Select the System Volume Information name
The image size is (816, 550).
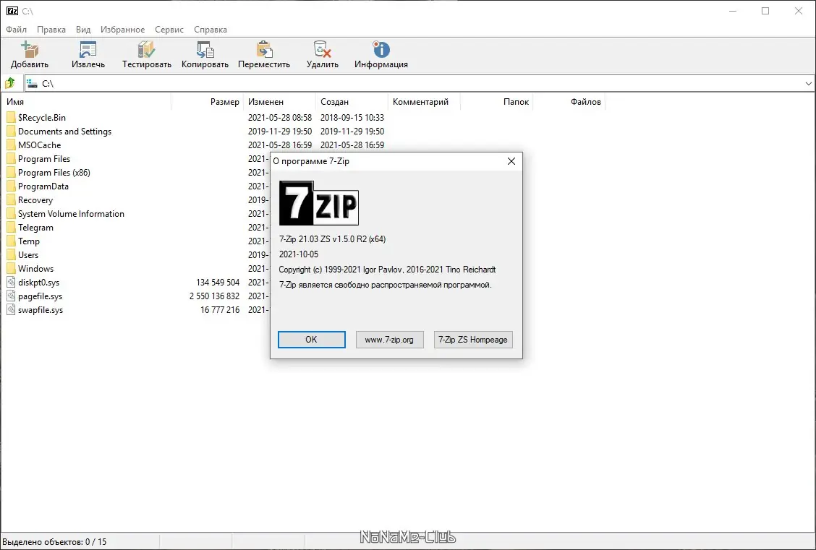pos(72,214)
